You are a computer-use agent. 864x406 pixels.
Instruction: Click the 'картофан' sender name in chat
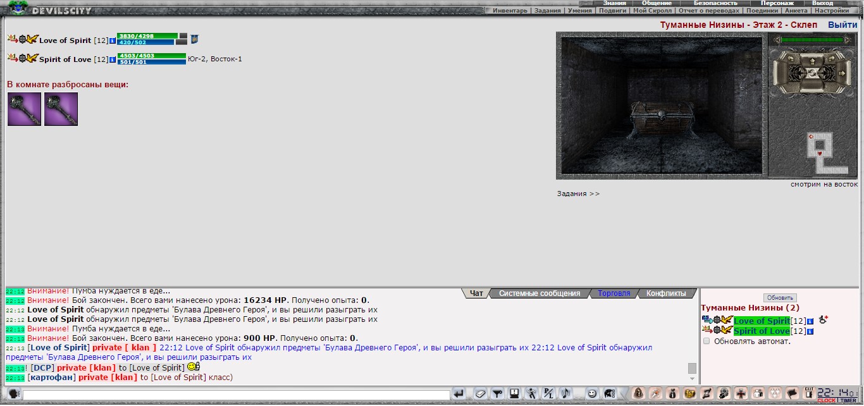click(x=51, y=378)
